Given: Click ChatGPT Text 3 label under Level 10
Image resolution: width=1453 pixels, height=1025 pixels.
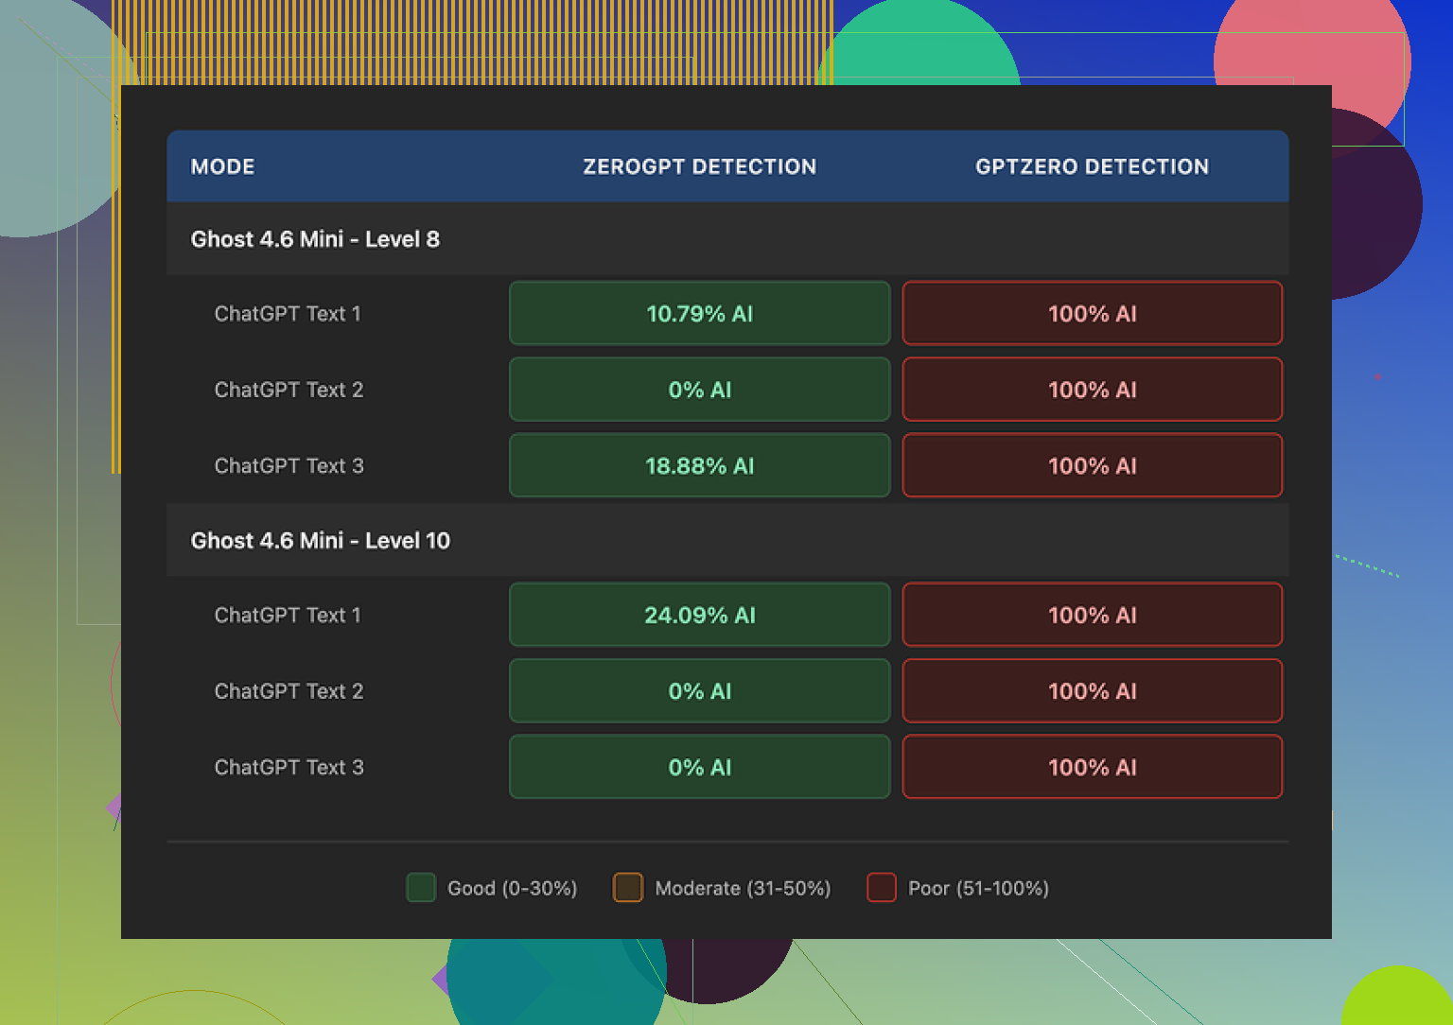Looking at the screenshot, I should [x=289, y=768].
